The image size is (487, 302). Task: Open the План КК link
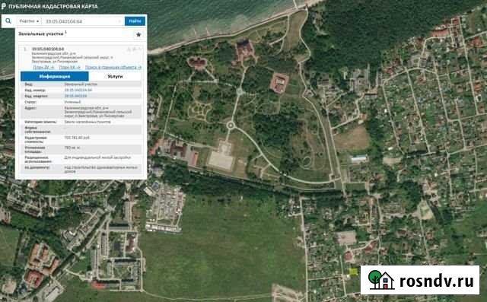pyautogui.click(x=69, y=67)
